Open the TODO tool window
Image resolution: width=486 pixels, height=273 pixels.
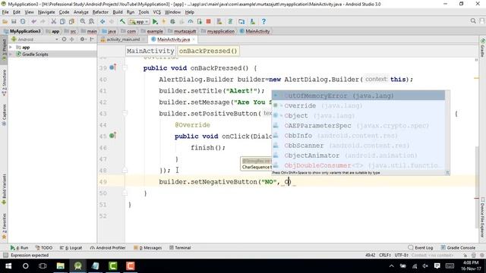44,248
